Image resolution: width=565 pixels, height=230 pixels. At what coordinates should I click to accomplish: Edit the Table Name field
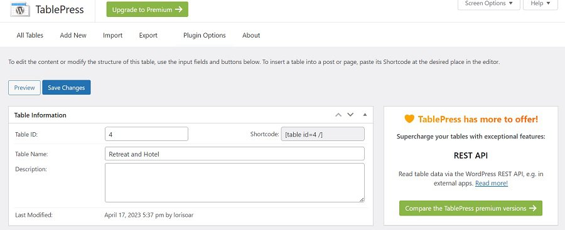(x=235, y=154)
